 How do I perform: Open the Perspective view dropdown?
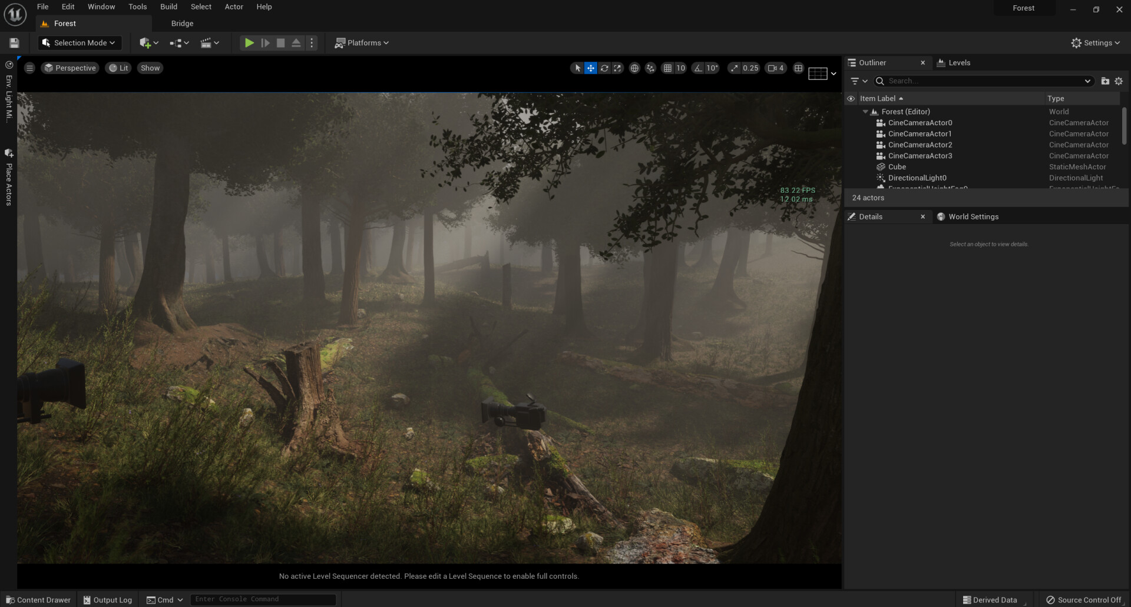click(x=70, y=68)
